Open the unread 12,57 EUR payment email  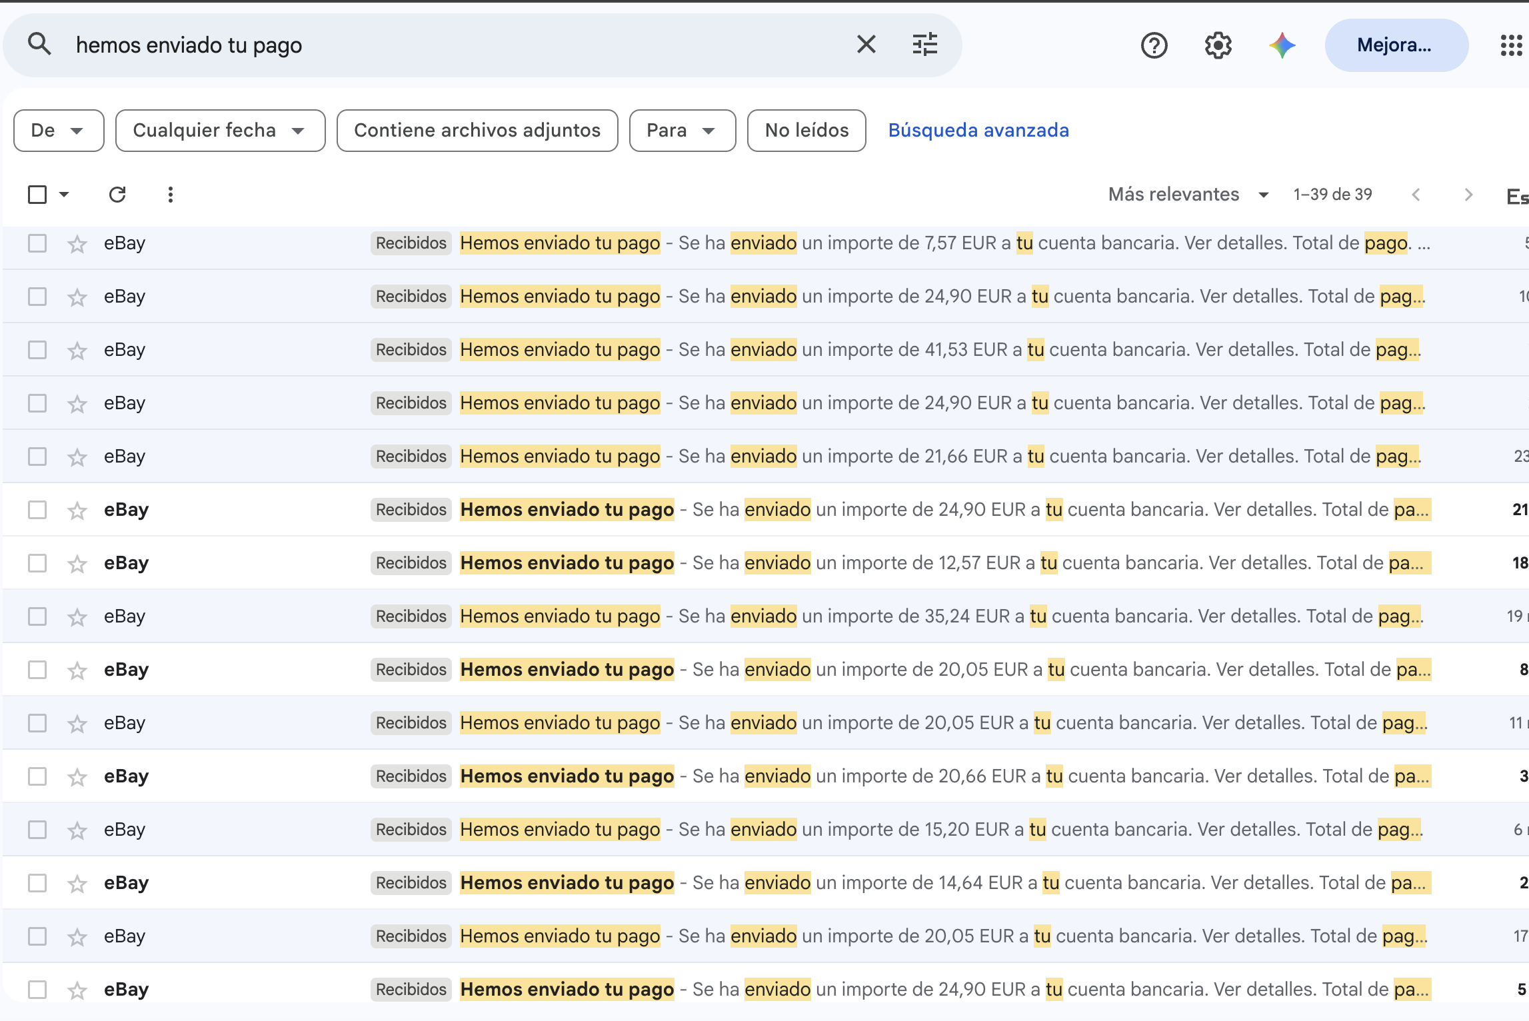(765, 563)
